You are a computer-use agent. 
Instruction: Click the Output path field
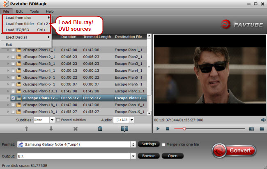pyautogui.click(x=74, y=156)
